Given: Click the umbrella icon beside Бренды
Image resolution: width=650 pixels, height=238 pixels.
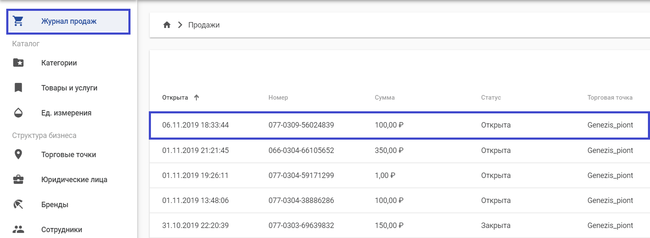Looking at the screenshot, I should pyautogui.click(x=18, y=205).
